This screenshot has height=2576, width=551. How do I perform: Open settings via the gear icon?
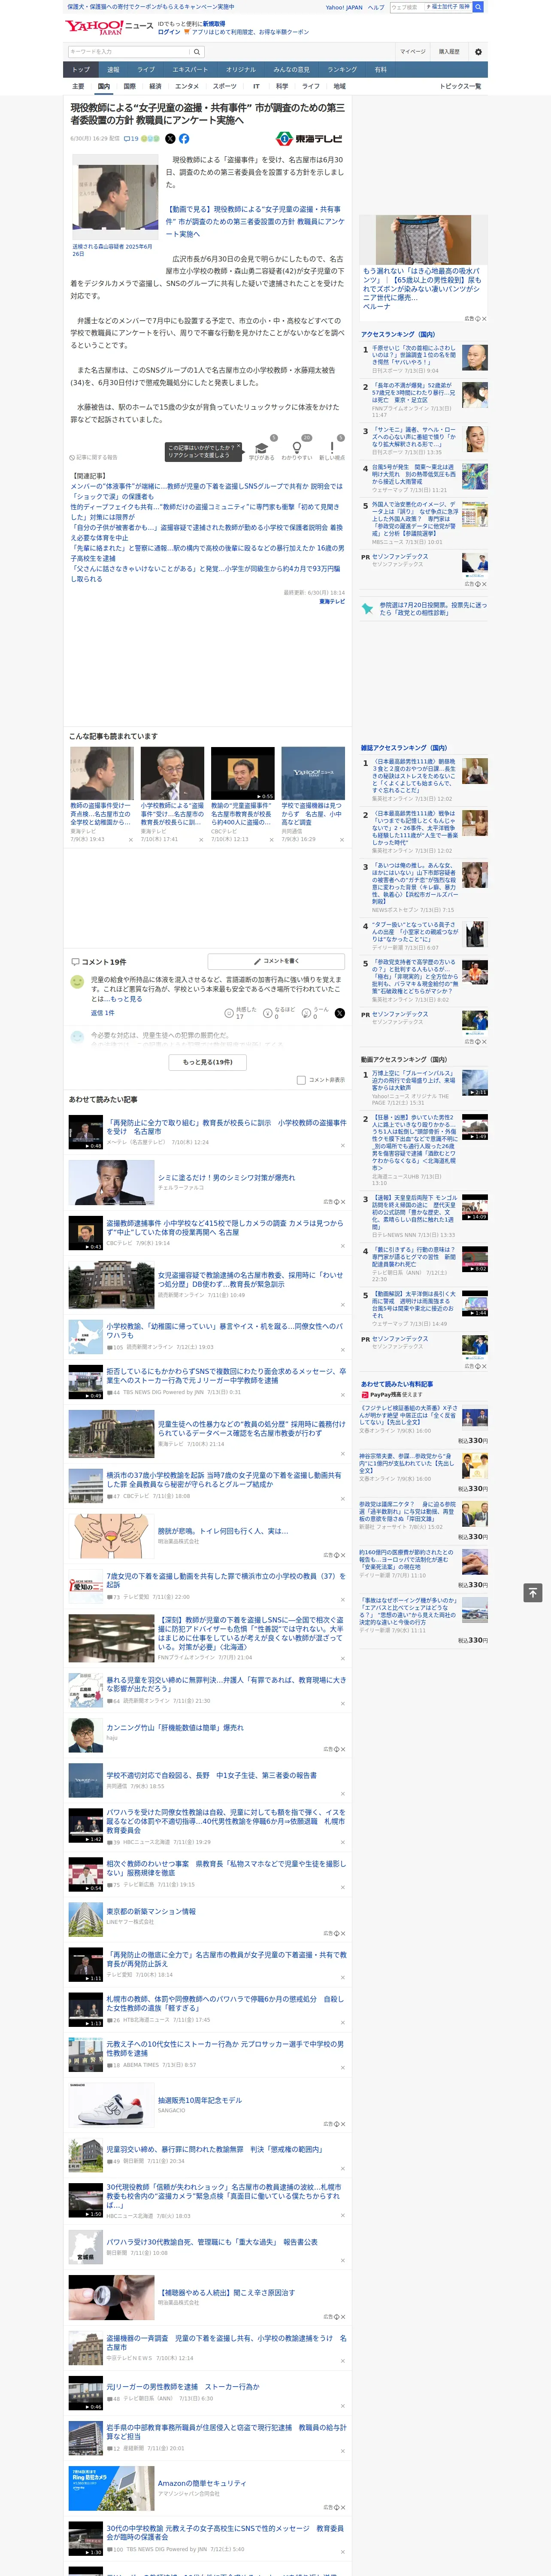[x=478, y=52]
